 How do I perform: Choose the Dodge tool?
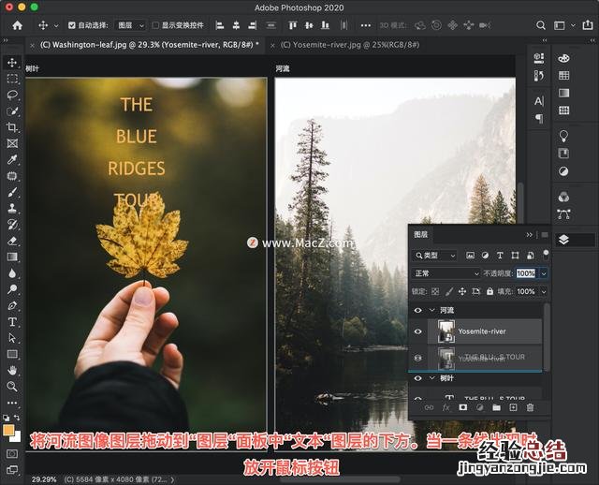[x=12, y=289]
